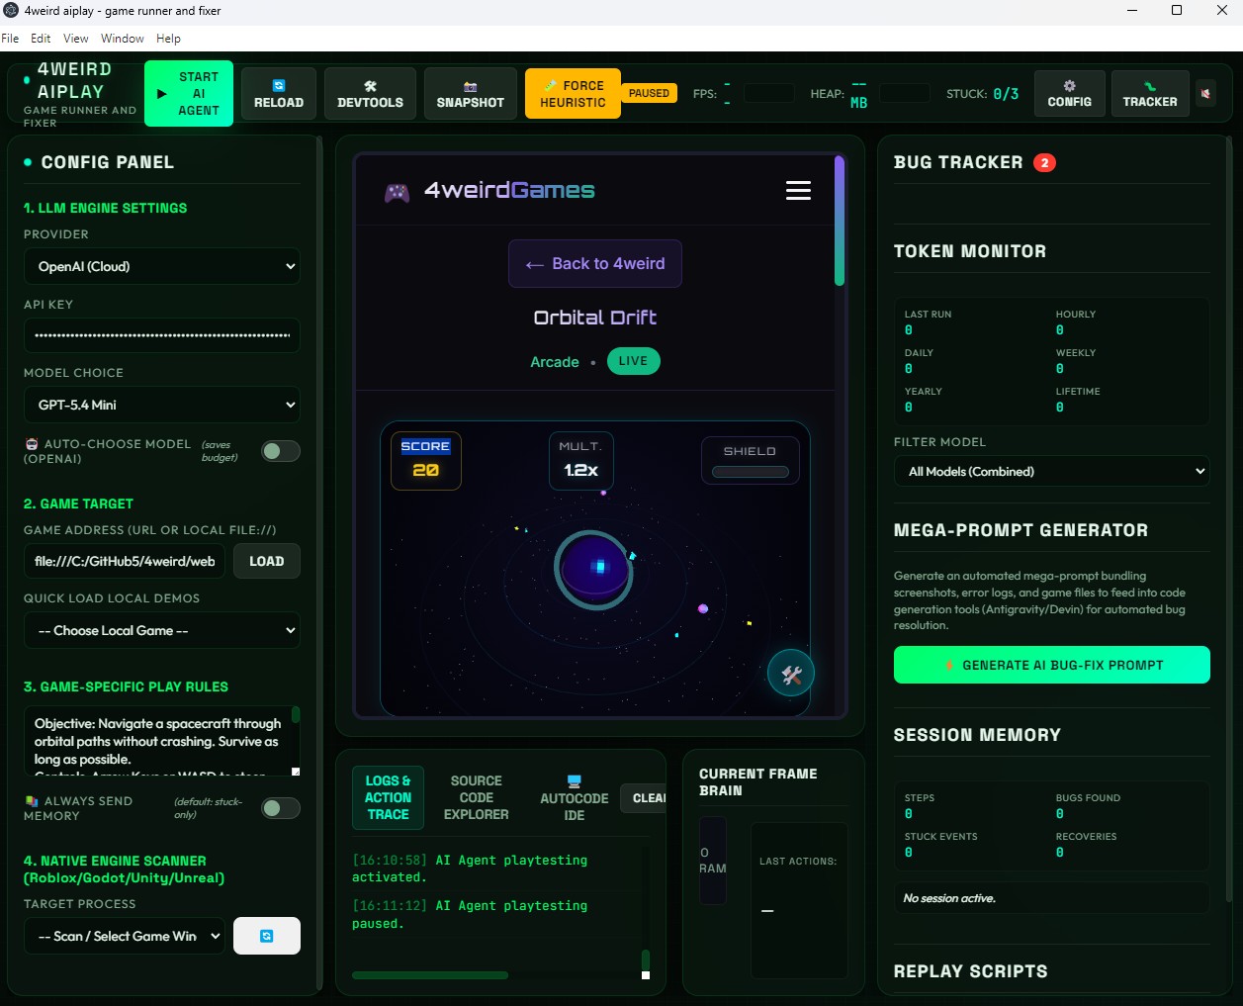Image resolution: width=1243 pixels, height=1006 pixels.
Task: Open the Tracker panel button
Action: 1150,93
